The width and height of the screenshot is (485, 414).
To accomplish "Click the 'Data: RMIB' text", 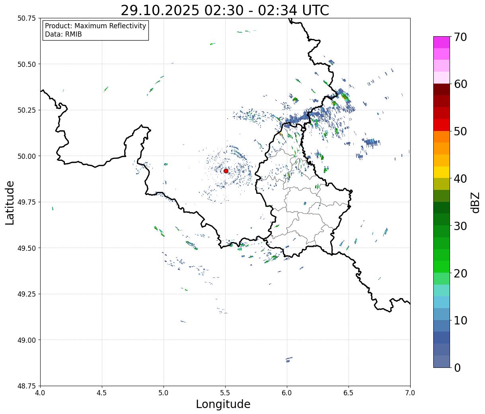I will (63, 34).
